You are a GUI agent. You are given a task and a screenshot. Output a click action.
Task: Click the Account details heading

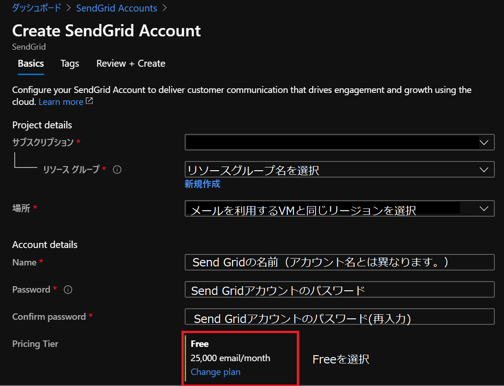[45, 245]
